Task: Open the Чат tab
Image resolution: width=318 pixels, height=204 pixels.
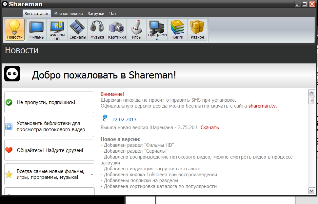Action: (113, 13)
